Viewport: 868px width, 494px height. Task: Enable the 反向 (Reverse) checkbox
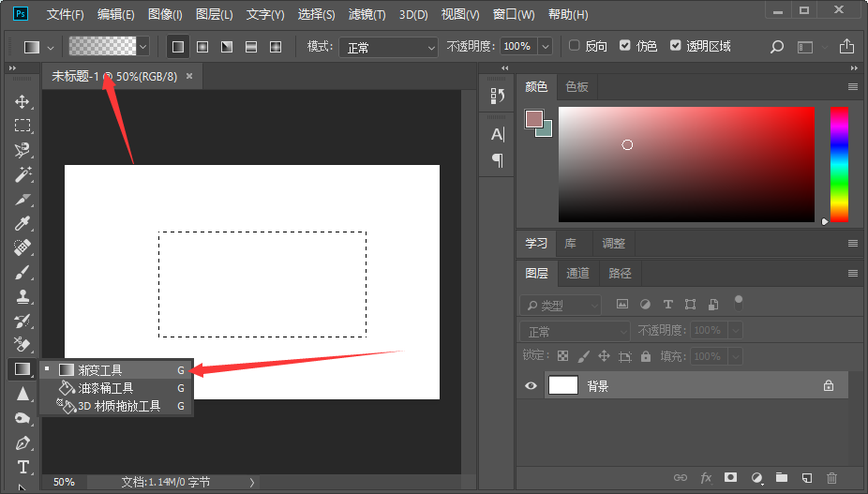575,46
